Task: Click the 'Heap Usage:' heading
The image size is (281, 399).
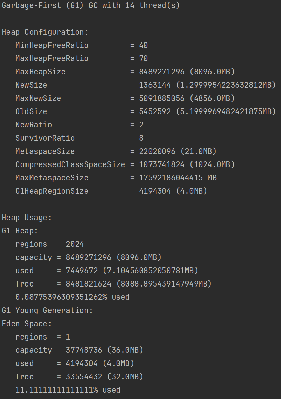Action: [x=27, y=218]
